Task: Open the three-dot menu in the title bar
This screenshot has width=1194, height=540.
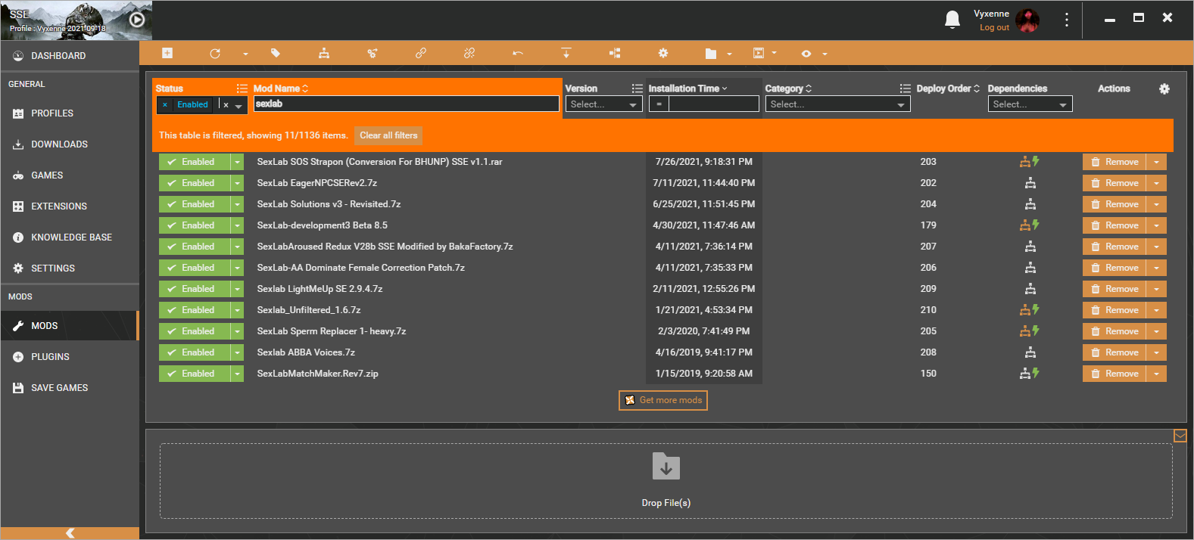Action: (1067, 20)
